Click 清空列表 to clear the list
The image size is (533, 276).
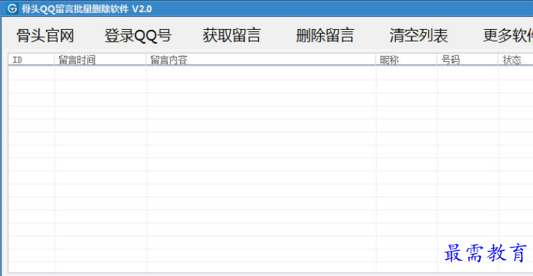tap(419, 36)
